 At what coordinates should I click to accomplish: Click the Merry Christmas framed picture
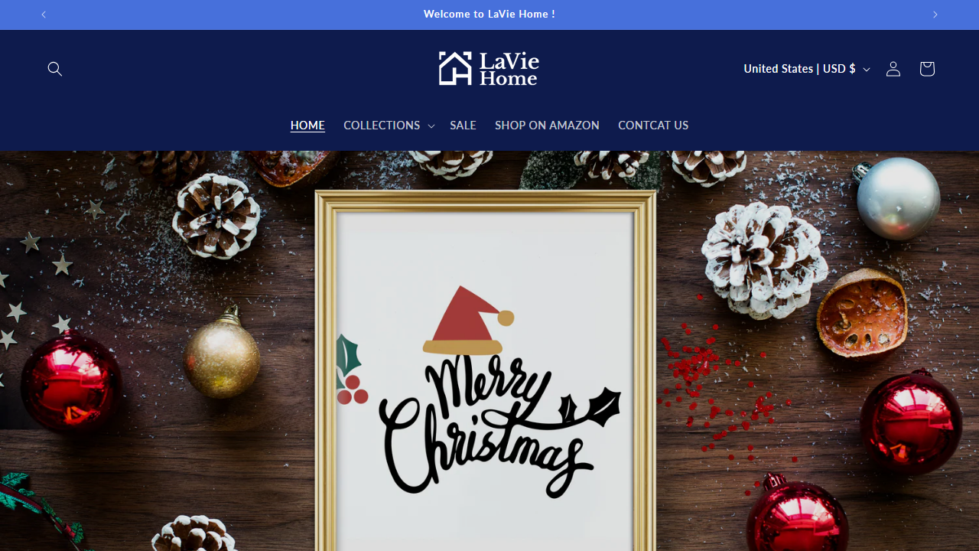(x=486, y=371)
